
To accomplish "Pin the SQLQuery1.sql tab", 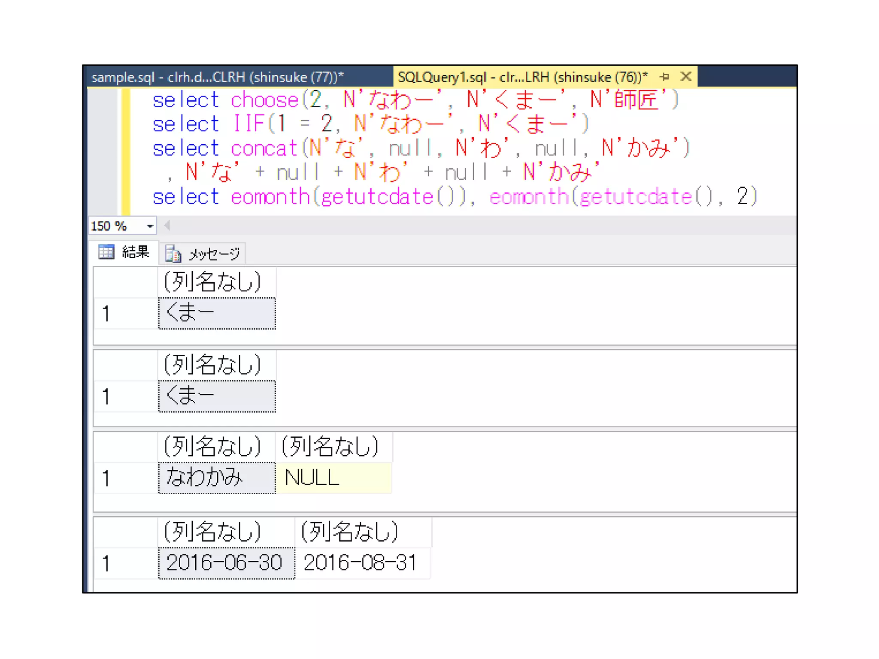I will [x=664, y=77].
